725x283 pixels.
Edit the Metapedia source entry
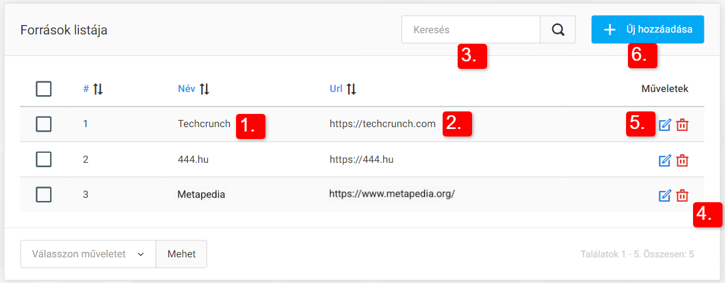click(665, 195)
